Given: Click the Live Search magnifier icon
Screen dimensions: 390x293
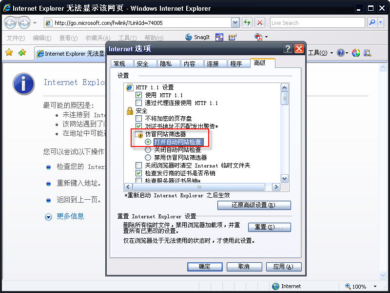Looking at the screenshot, I should pyautogui.click(x=372, y=22).
